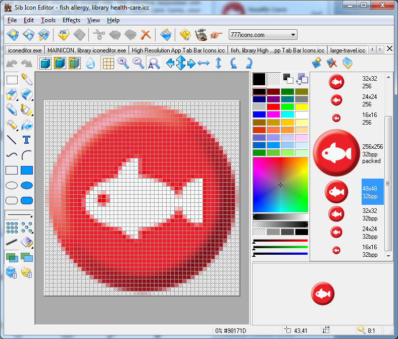Open the Tools menu
This screenshot has height=339, width=398.
(x=48, y=20)
